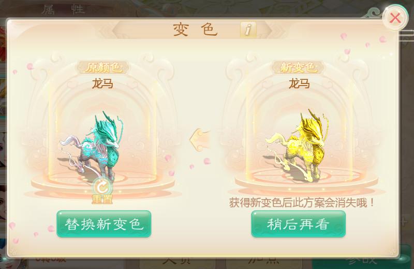Click the warning text 获得新变色后此方案会消失哦
The height and width of the screenshot is (269, 414).
click(302, 203)
